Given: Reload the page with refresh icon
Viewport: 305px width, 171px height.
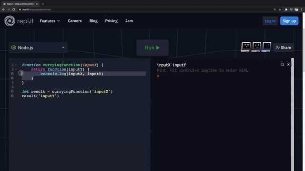Looking at the screenshot, I should click(14, 9).
